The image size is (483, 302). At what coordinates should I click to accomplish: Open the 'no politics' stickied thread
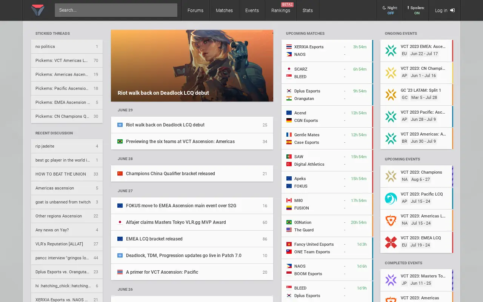point(67,46)
